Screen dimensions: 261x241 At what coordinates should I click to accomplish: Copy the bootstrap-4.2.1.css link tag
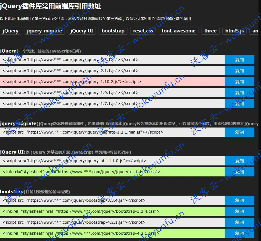click(x=239, y=233)
